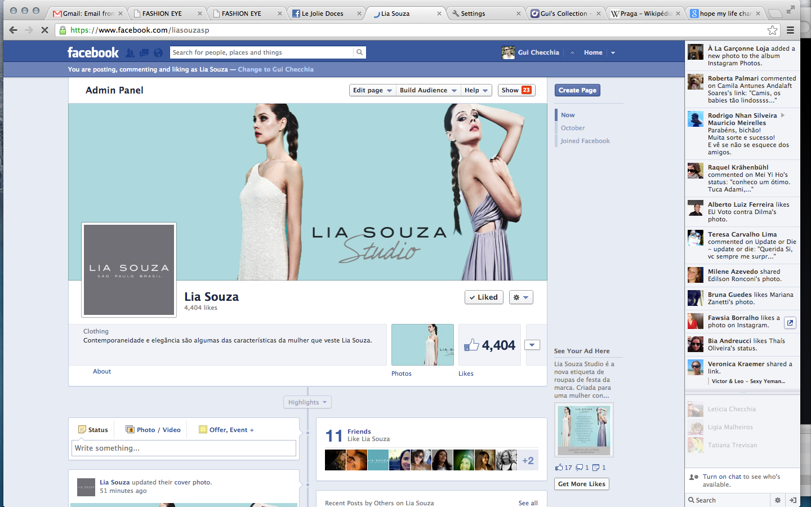The image size is (811, 507).
Task: Click See all recent posts link
Action: (528, 503)
